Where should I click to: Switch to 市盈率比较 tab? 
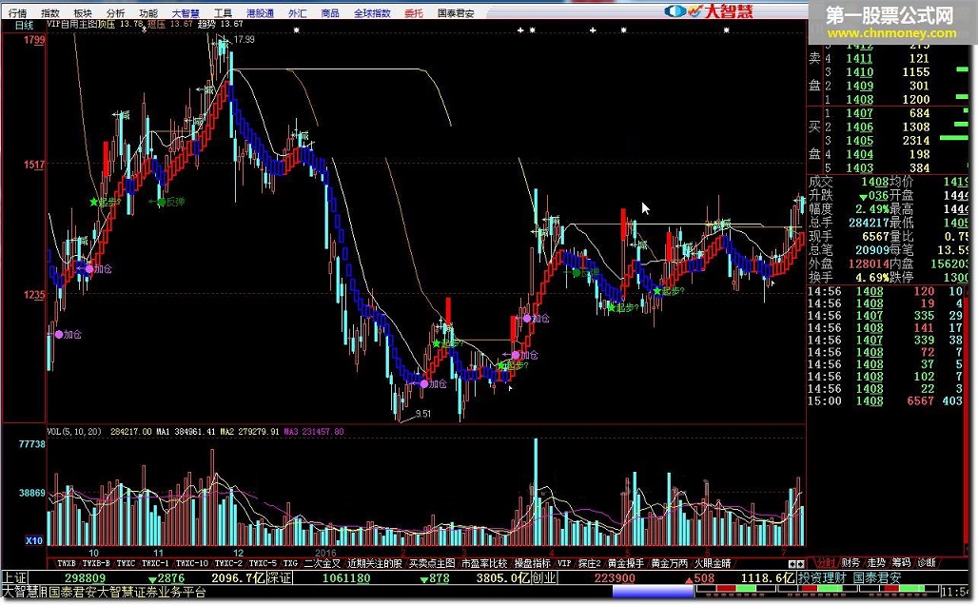point(484,563)
